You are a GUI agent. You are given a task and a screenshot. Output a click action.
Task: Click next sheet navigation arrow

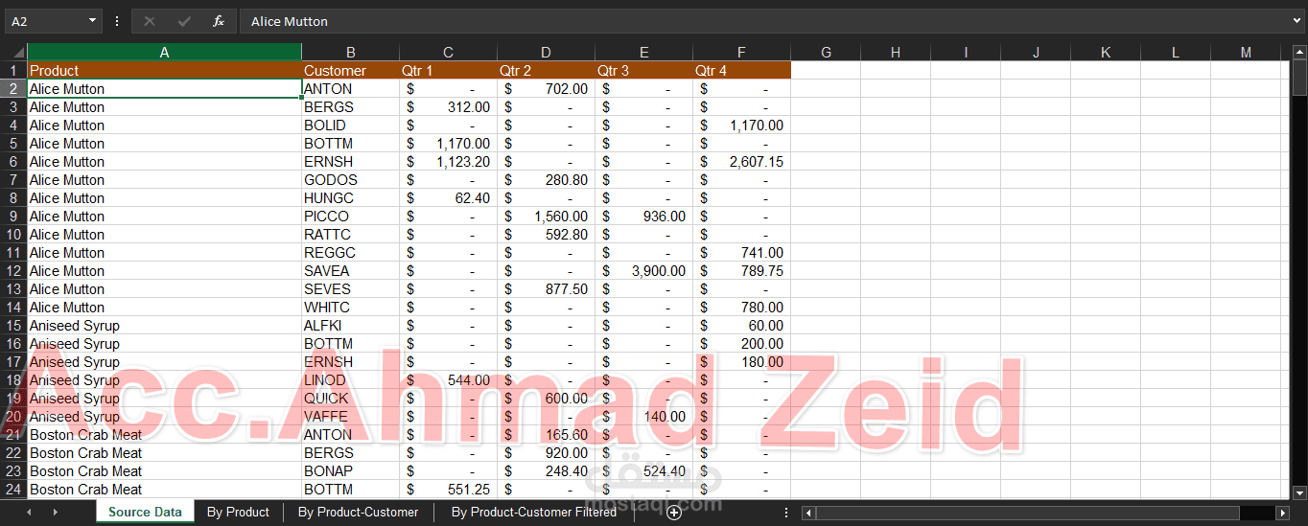pos(55,513)
